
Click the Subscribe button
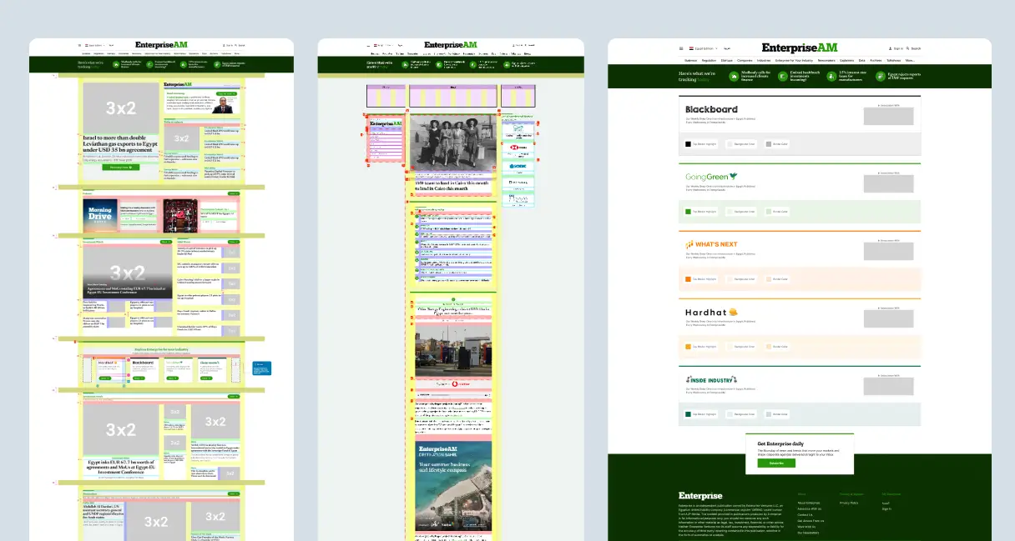point(776,463)
